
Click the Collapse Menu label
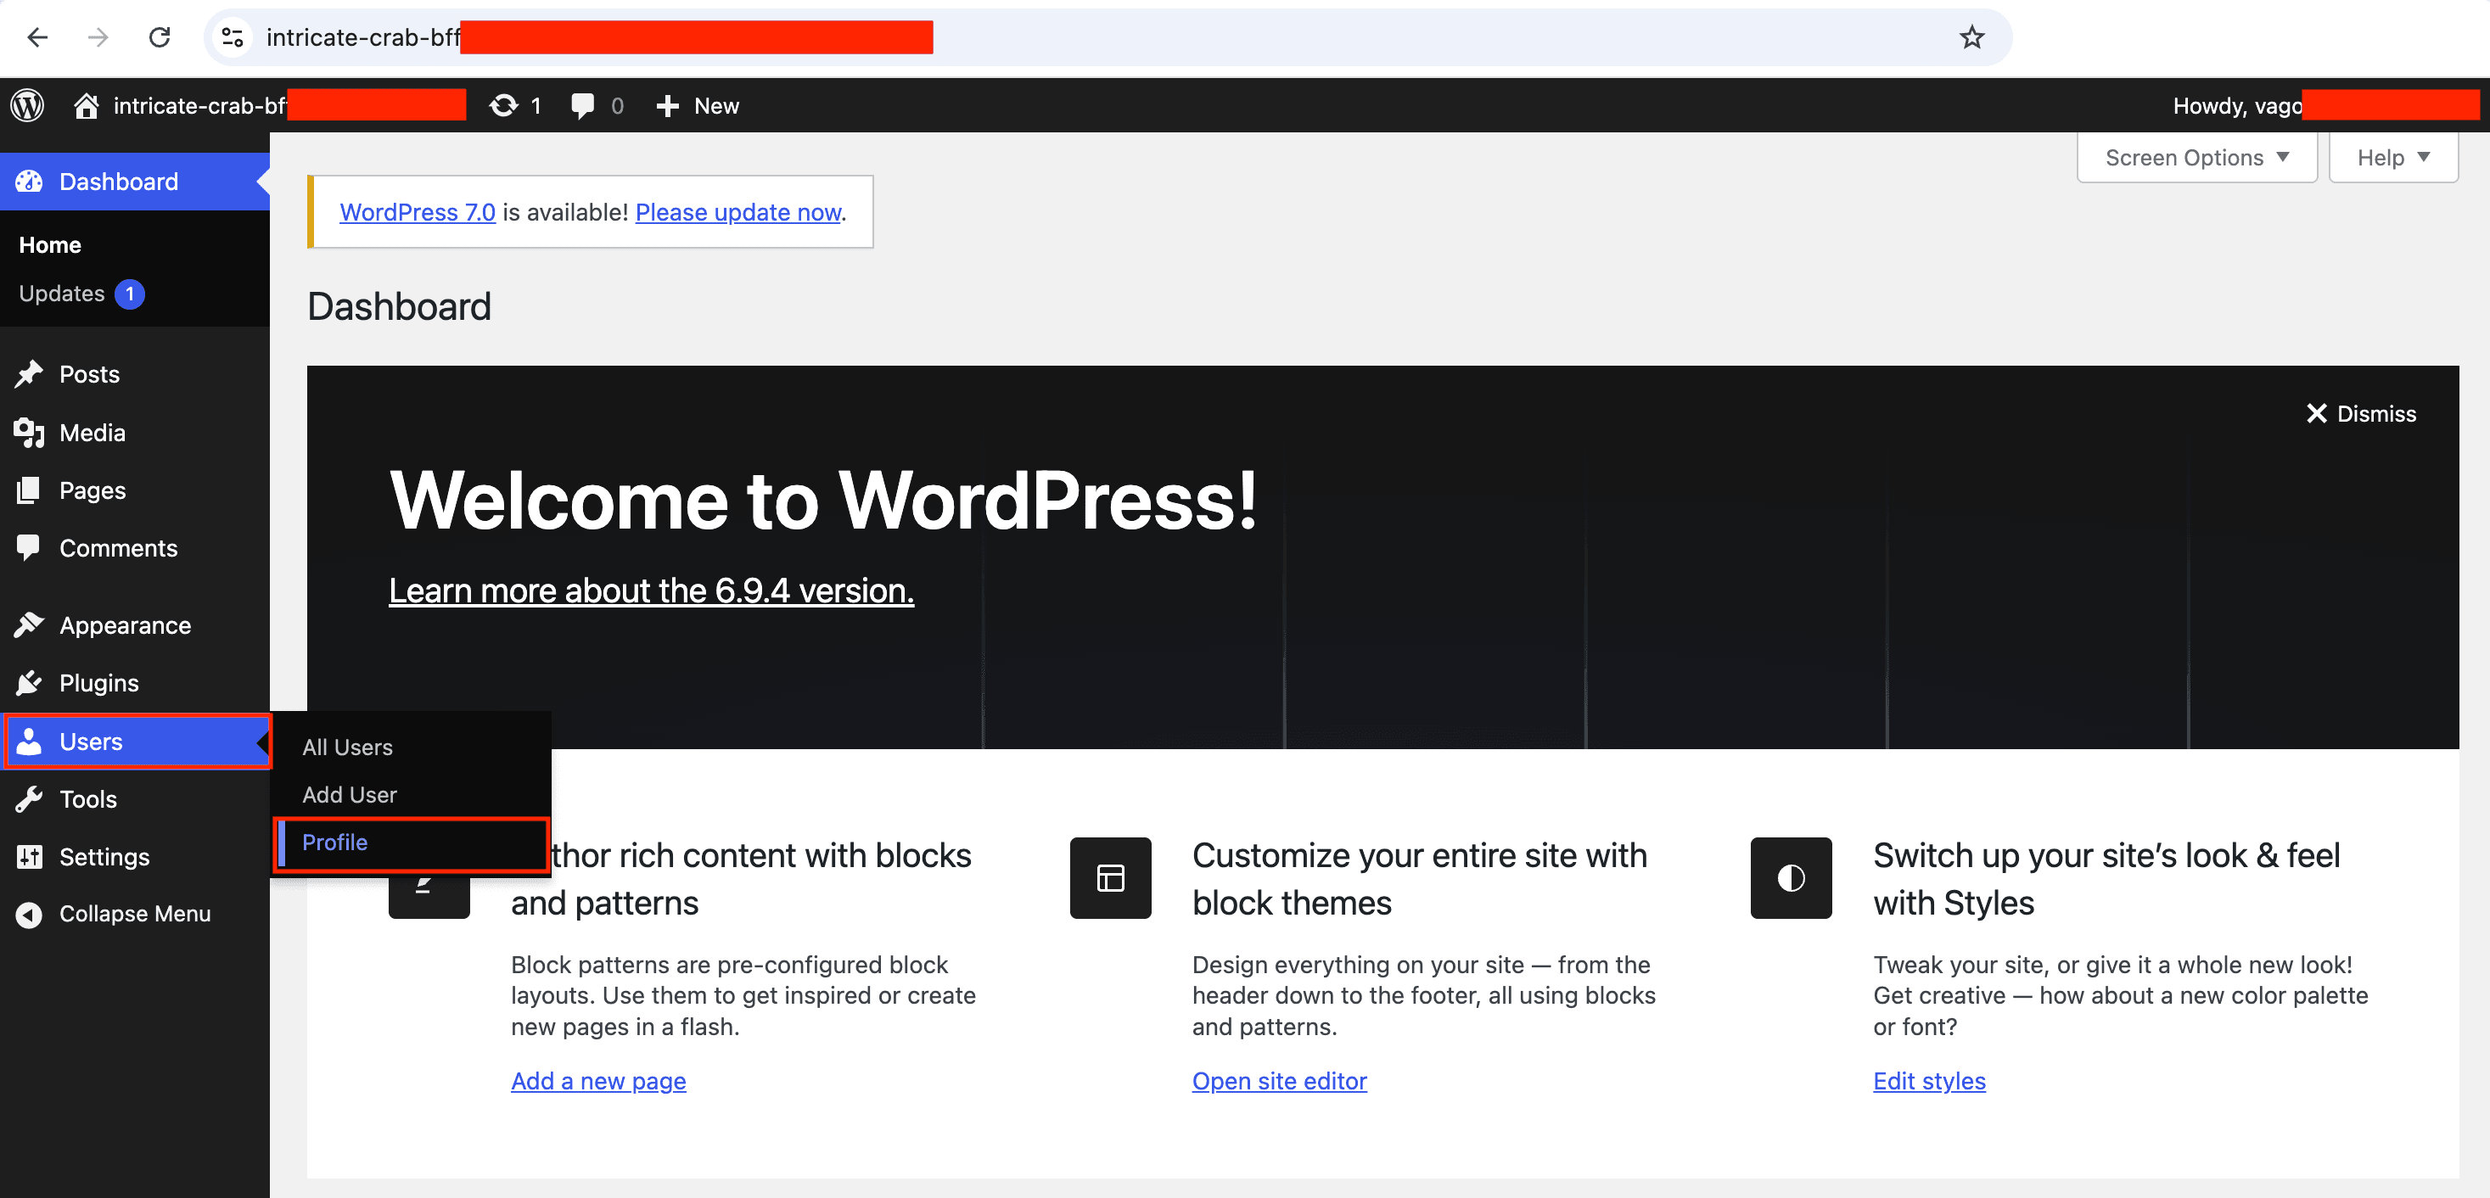click(x=135, y=914)
